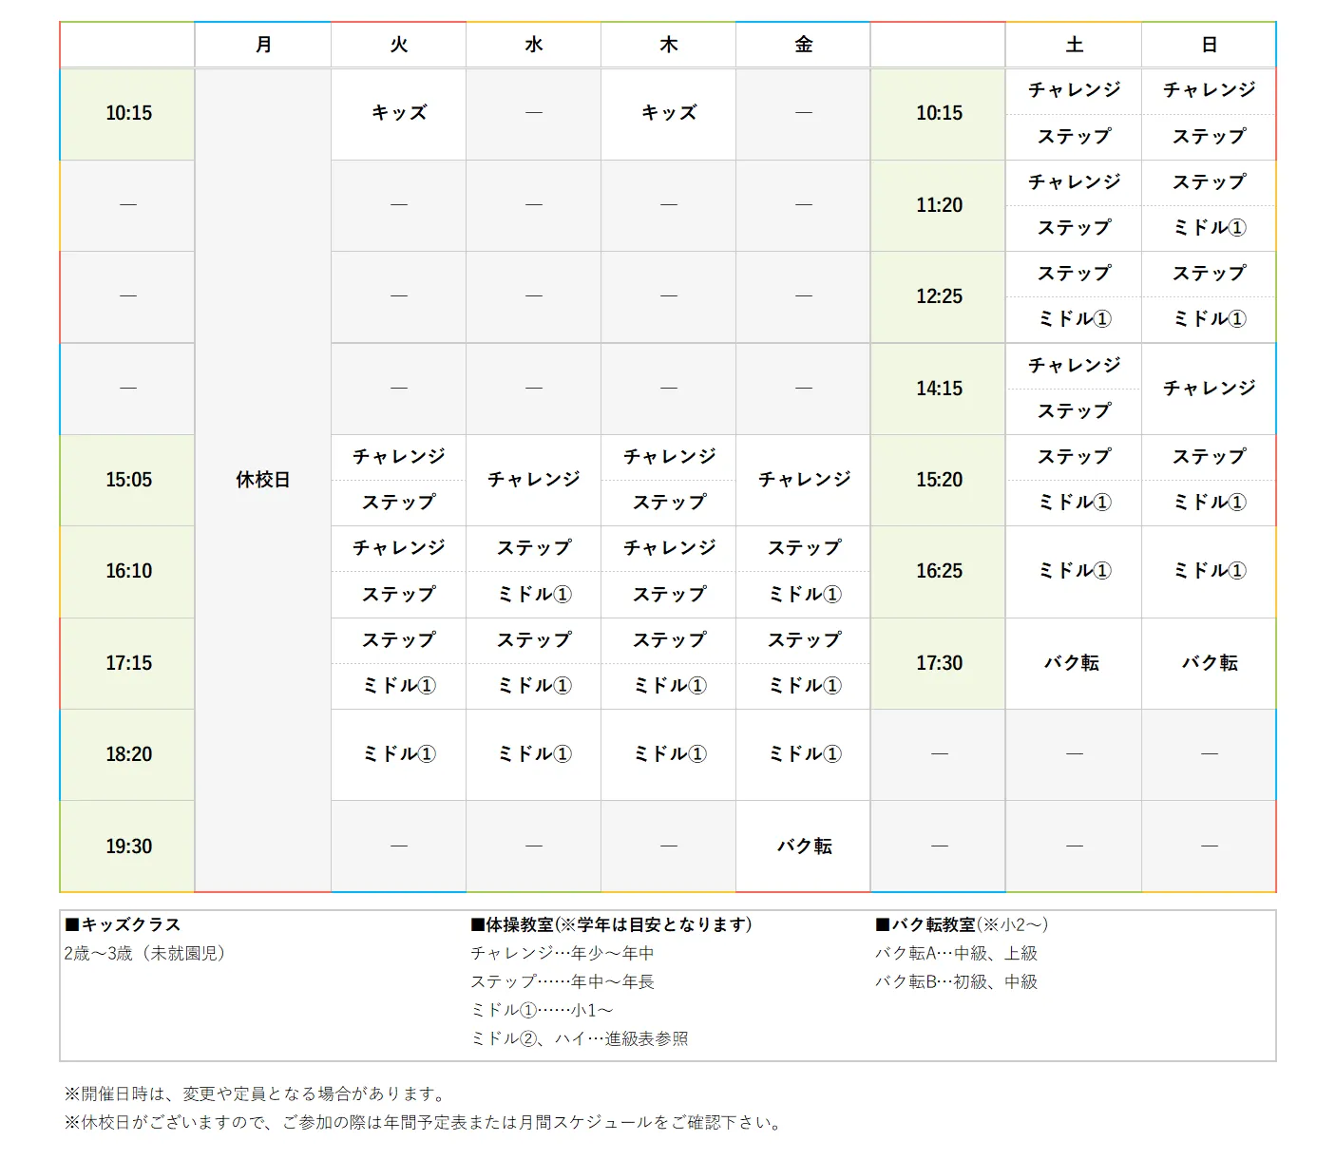Select the 土 (Saturday) column header
The image size is (1335, 1160).
click(x=1074, y=45)
